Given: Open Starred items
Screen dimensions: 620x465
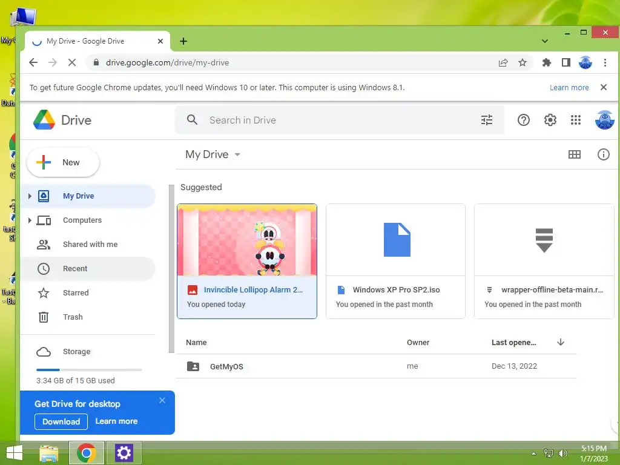Looking at the screenshot, I should coord(88,292).
